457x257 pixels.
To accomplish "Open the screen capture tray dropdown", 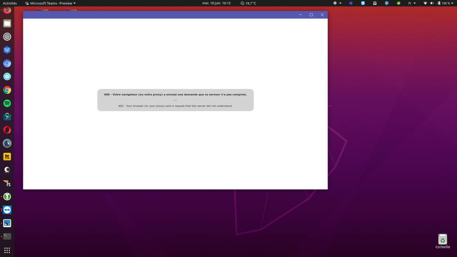I will 337,3.
